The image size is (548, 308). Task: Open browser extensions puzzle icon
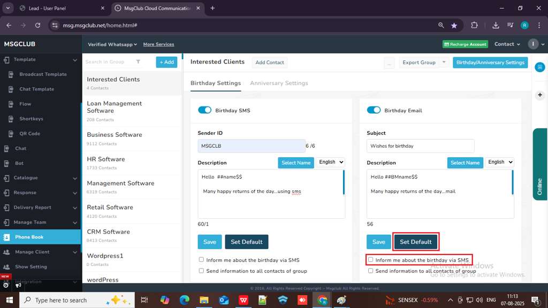click(x=474, y=25)
